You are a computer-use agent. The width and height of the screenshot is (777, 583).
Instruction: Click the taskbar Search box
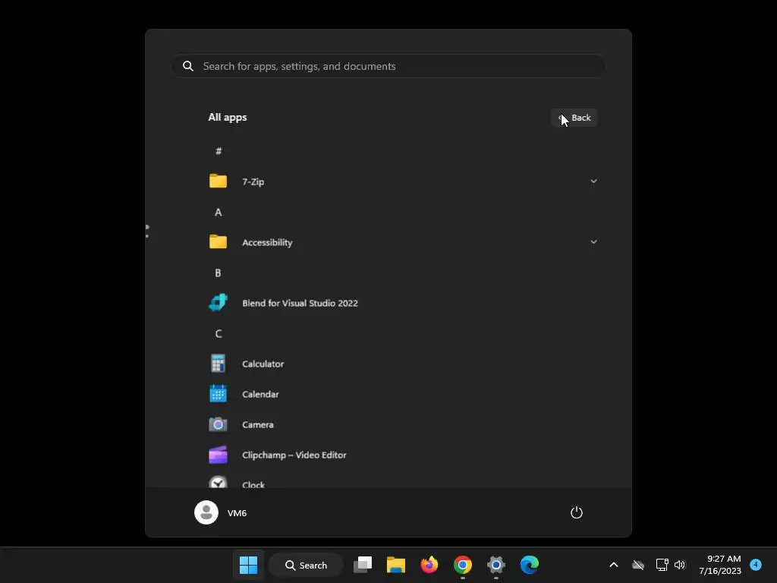tap(306, 565)
